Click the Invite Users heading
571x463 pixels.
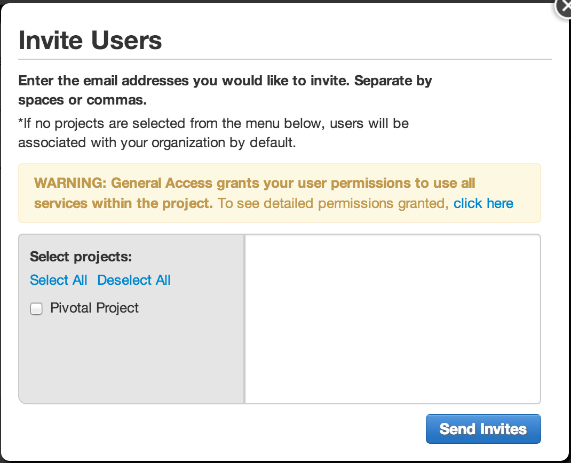(x=90, y=40)
